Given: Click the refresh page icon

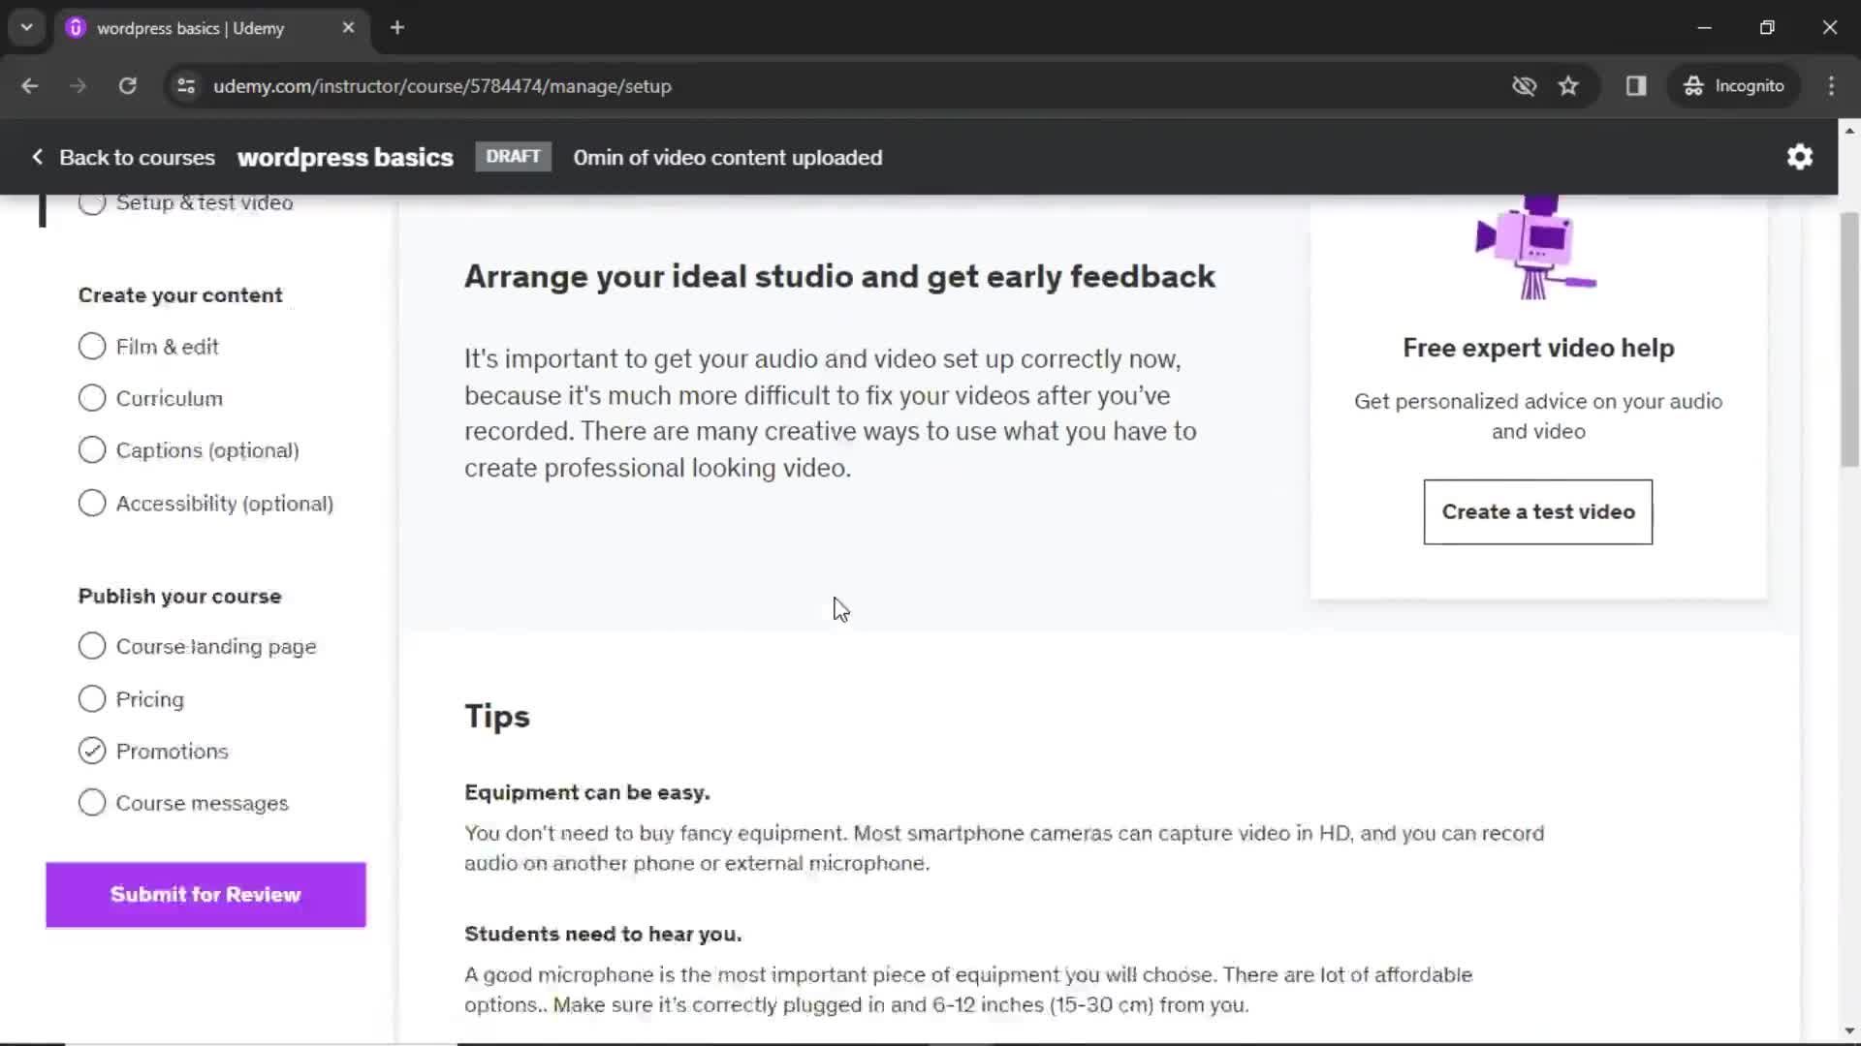Looking at the screenshot, I should coord(128,85).
